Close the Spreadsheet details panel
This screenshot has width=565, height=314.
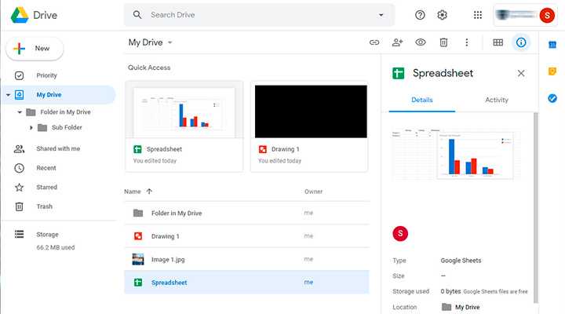(x=521, y=73)
